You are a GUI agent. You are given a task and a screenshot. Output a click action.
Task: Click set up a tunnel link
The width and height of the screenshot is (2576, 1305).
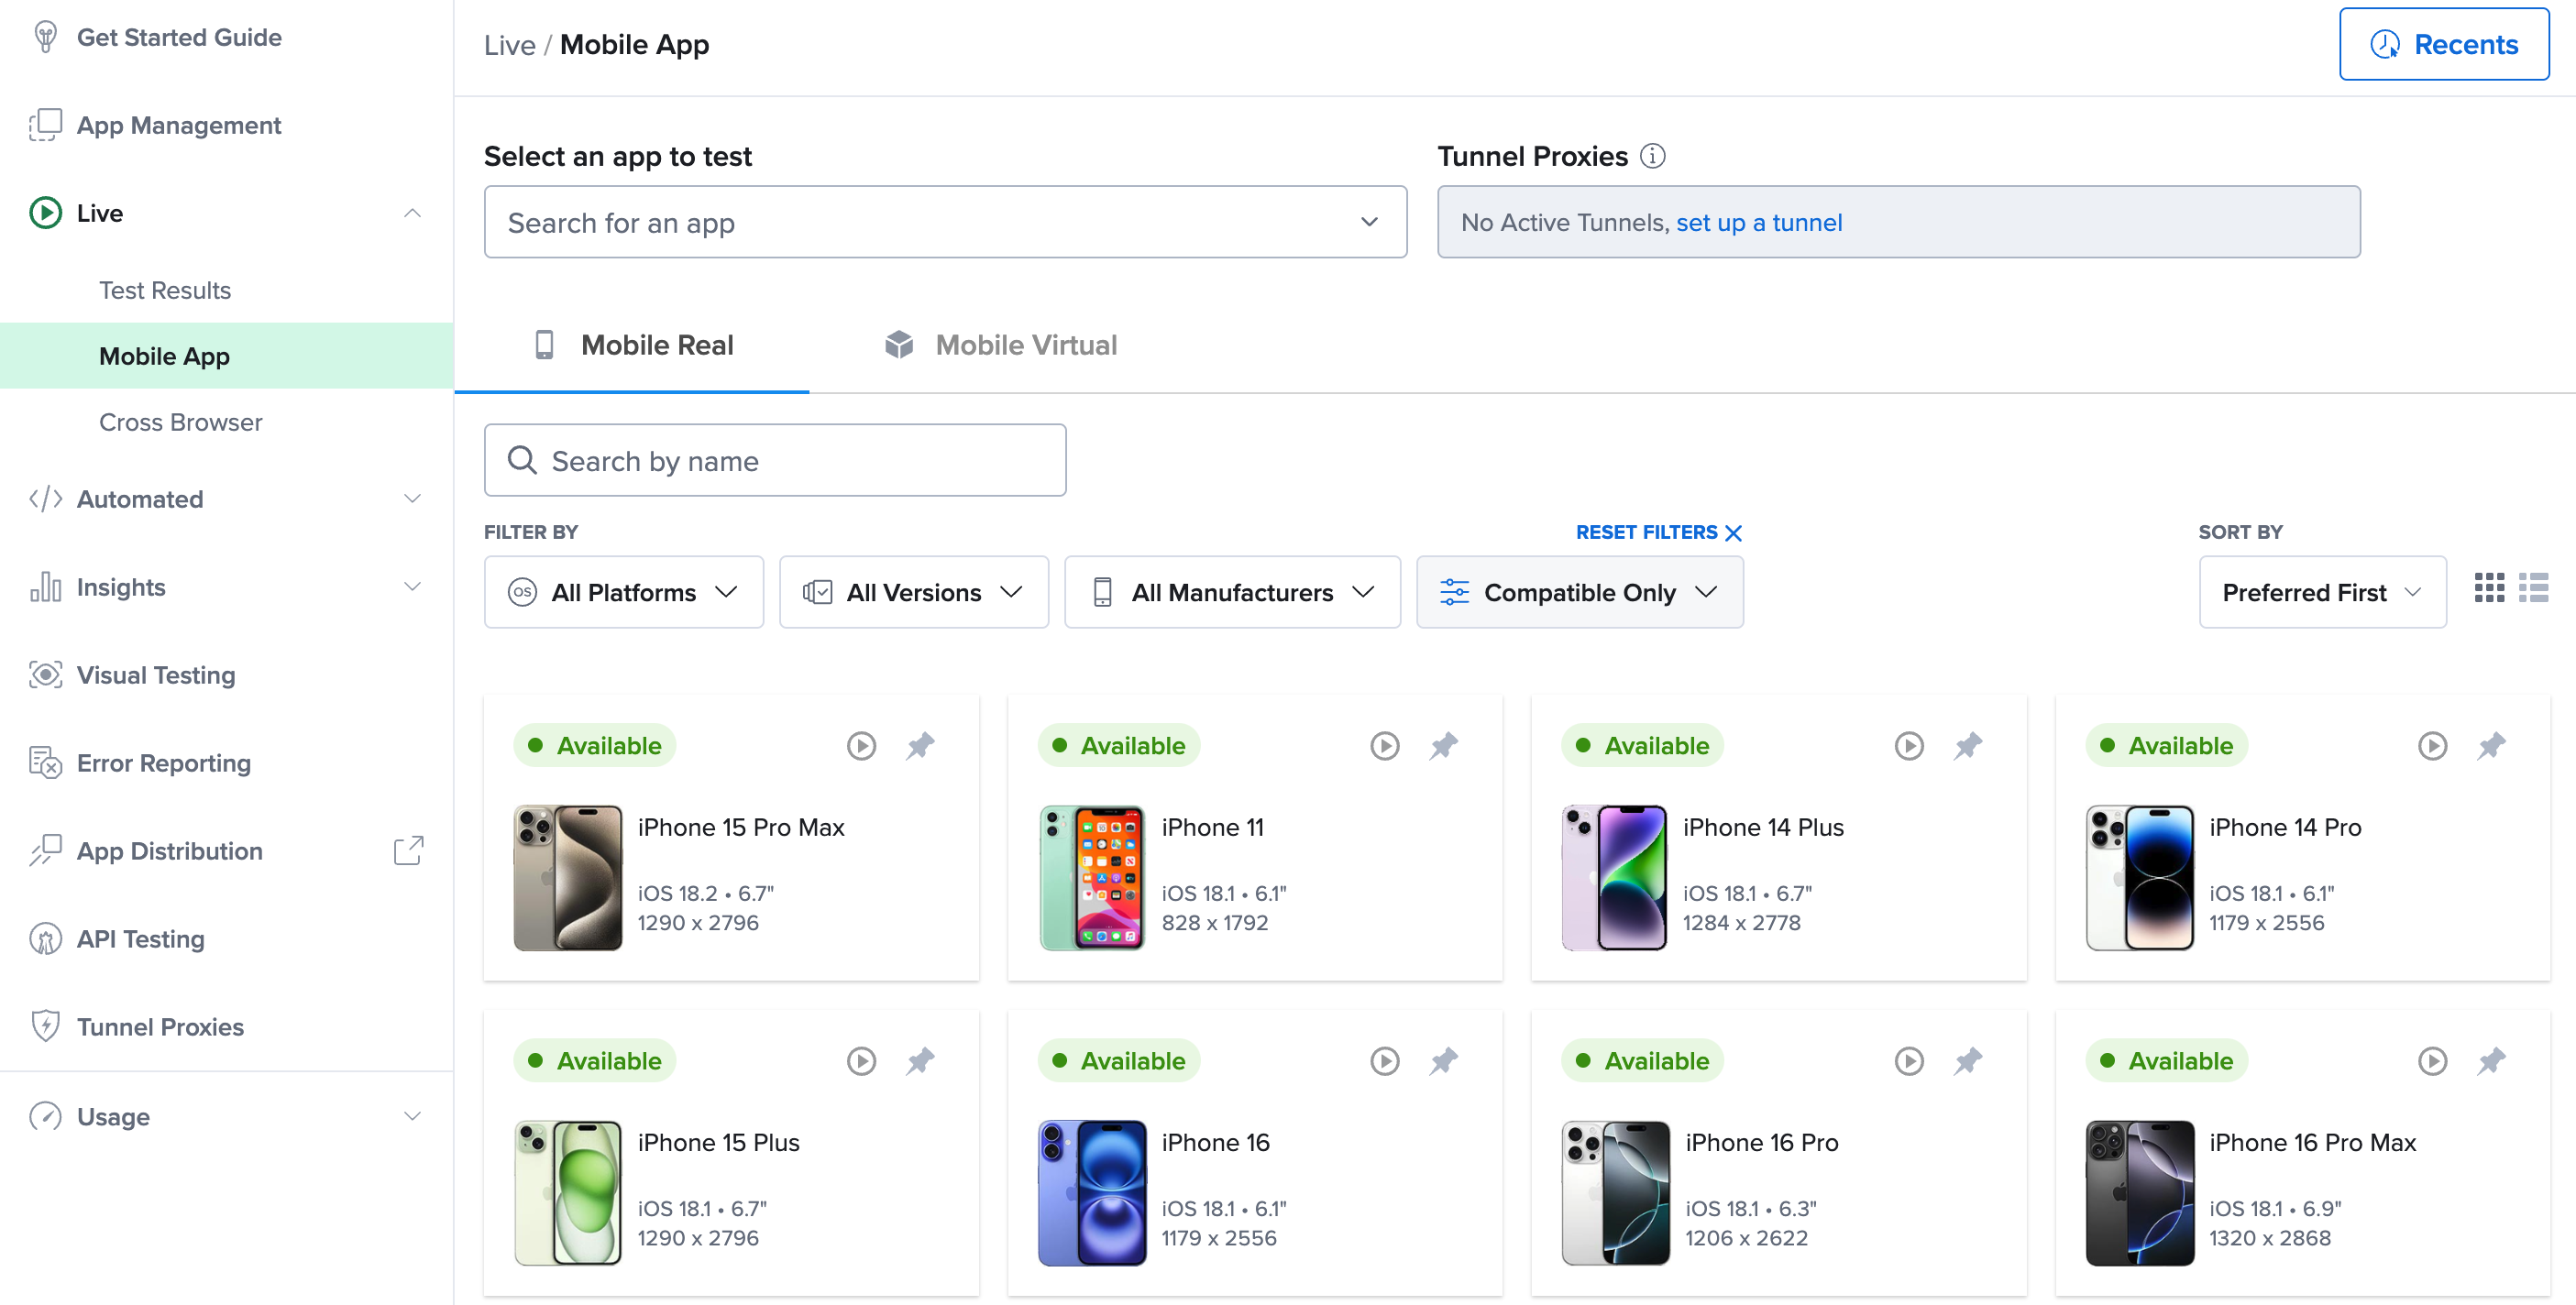point(1758,222)
